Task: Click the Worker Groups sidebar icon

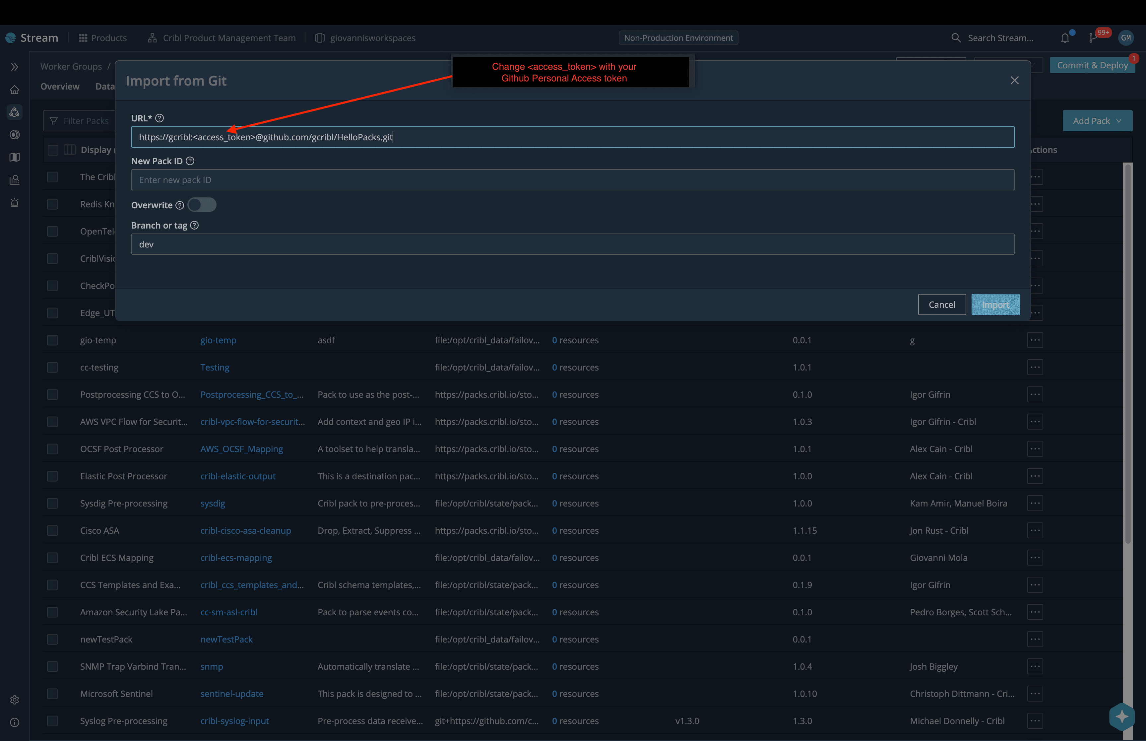Action: click(x=15, y=112)
